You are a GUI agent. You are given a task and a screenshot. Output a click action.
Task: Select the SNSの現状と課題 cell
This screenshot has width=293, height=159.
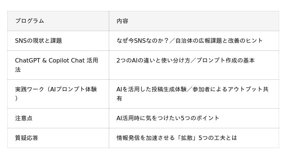point(38,41)
